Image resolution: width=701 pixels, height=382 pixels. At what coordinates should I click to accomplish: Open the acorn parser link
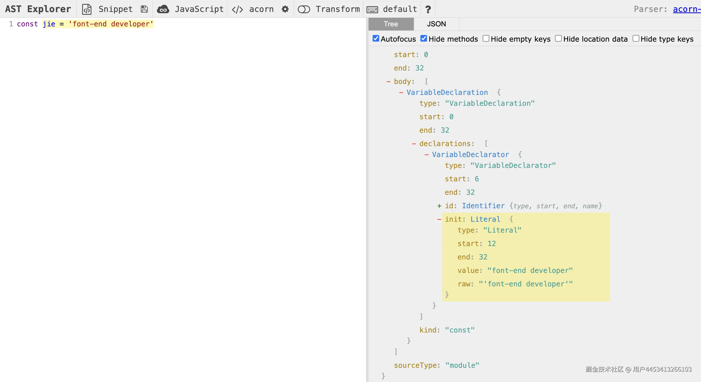click(686, 9)
